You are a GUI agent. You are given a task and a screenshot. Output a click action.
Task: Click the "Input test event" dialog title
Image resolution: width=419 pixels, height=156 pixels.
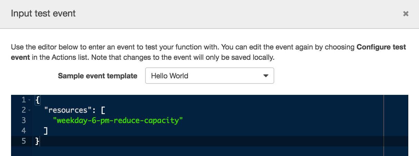(x=43, y=14)
